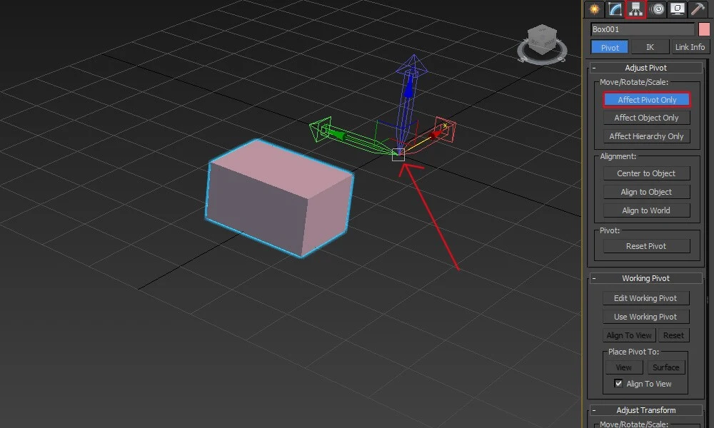
Task: Click the Working Pivot Reset button
Action: pyautogui.click(x=673, y=336)
